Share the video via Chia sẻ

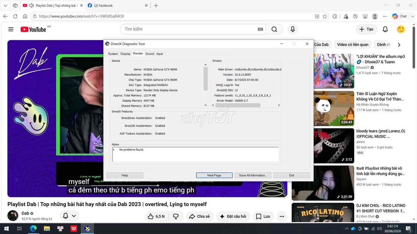pos(199,217)
